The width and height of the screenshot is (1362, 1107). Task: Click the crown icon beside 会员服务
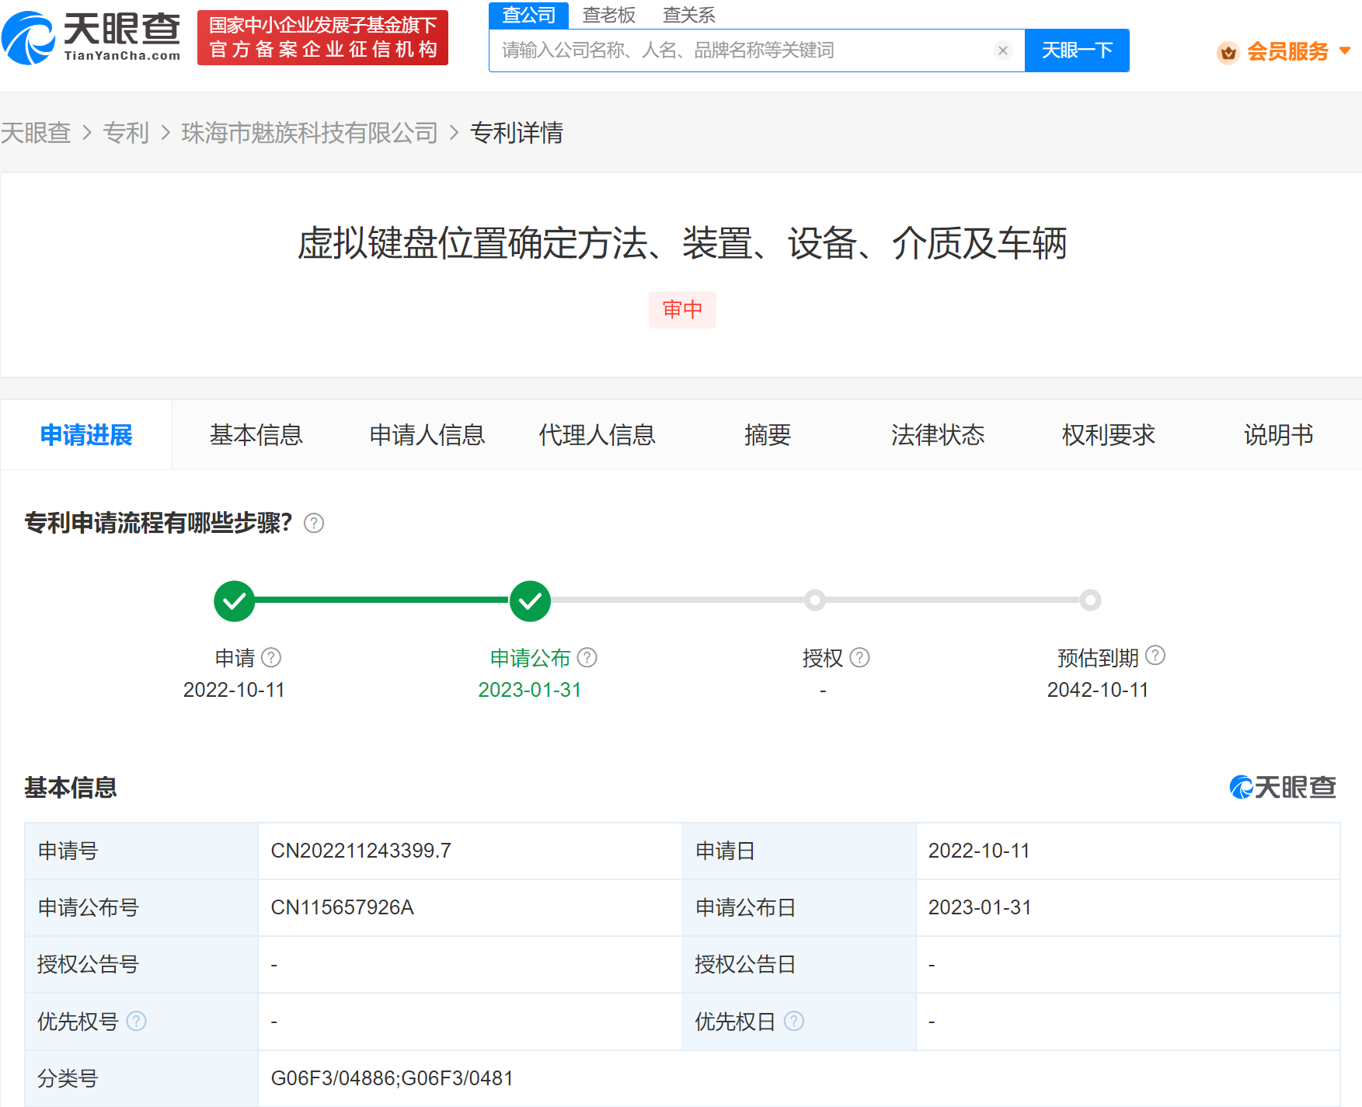point(1228,53)
